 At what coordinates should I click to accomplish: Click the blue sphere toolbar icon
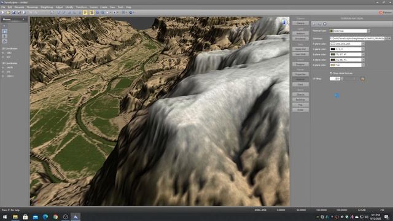[131, 12]
